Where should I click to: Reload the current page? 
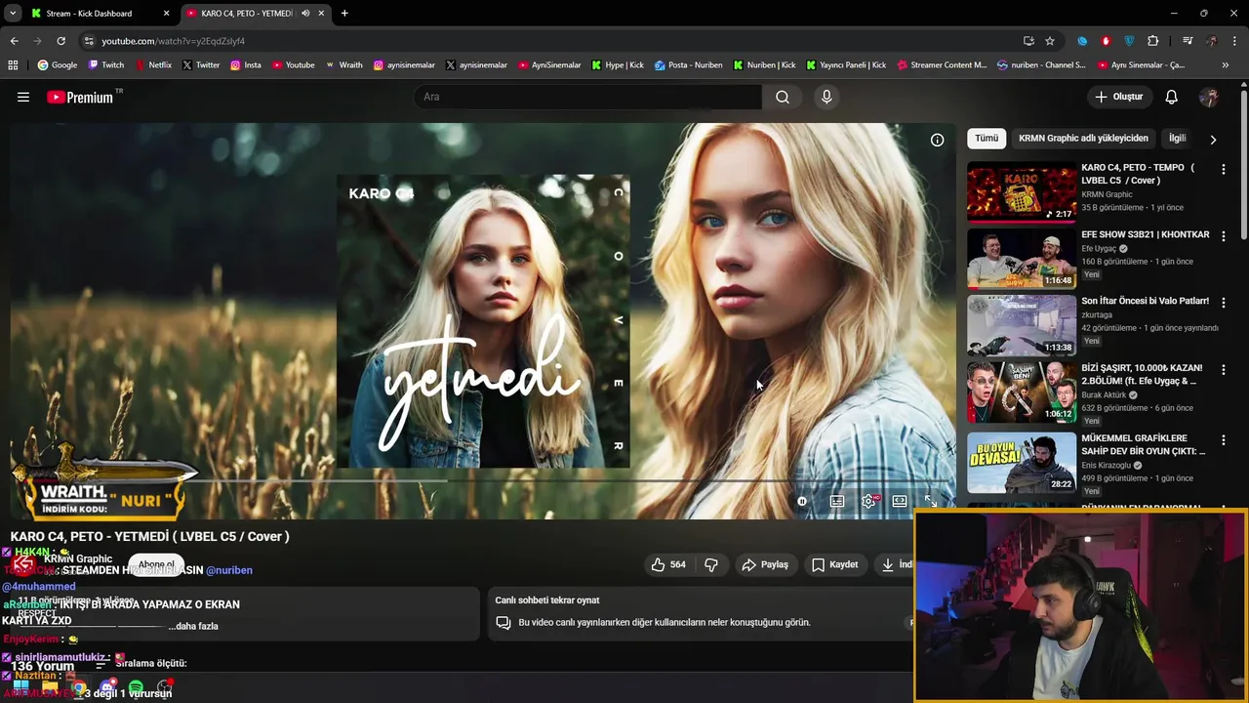tap(60, 41)
